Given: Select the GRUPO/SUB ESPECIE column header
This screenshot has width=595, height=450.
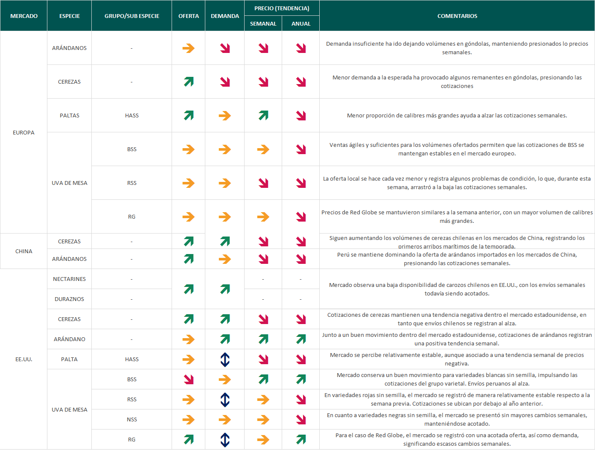Looking at the screenshot, I should 132,16.
